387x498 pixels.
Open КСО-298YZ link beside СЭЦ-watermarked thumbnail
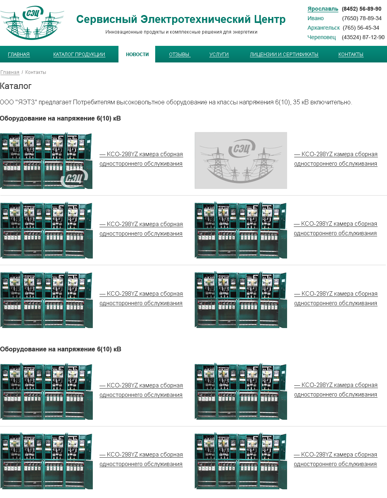(141, 159)
